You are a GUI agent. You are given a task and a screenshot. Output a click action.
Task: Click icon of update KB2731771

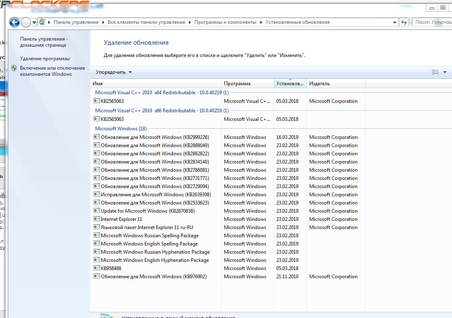(x=96, y=178)
